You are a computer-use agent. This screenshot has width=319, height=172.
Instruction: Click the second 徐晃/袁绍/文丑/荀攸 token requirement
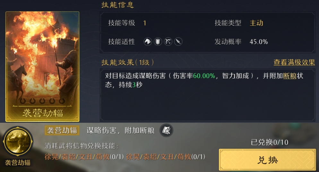[166, 157]
